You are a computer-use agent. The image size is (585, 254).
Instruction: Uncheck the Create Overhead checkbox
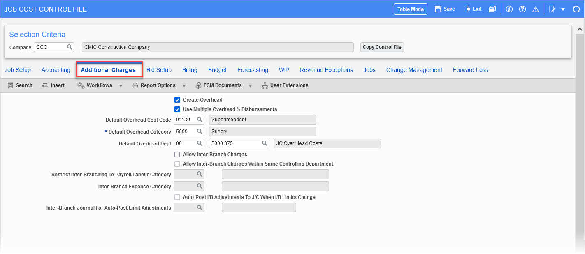point(177,99)
